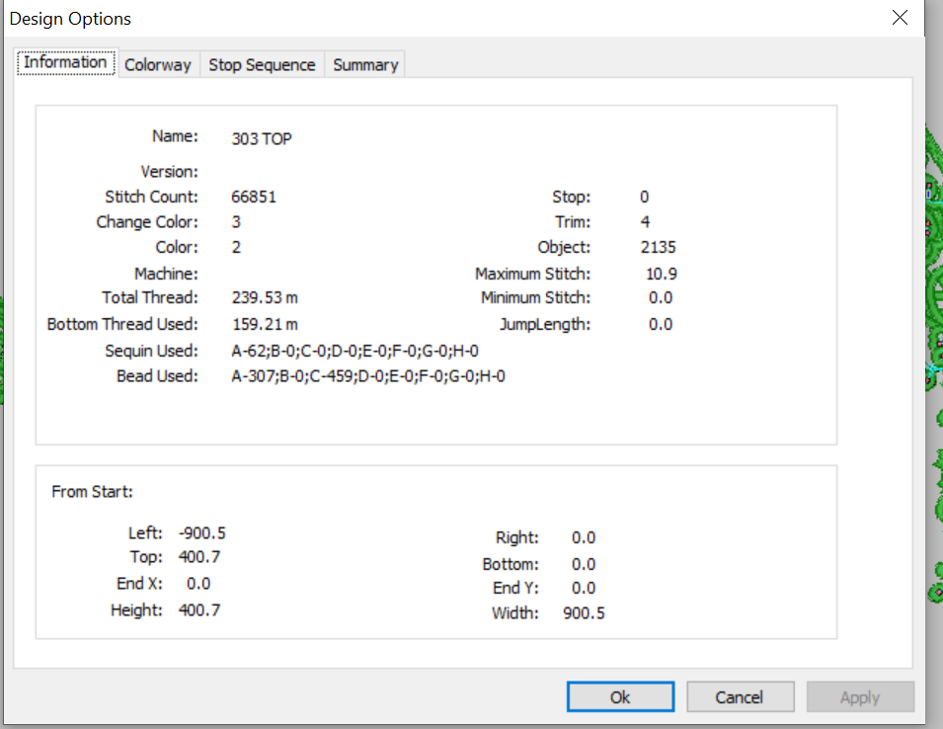Click the End Y label
The height and width of the screenshot is (729, 943).
point(516,588)
